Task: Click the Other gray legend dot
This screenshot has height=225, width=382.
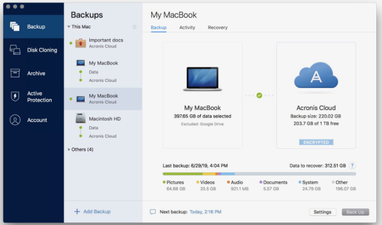Action: coord(333,182)
